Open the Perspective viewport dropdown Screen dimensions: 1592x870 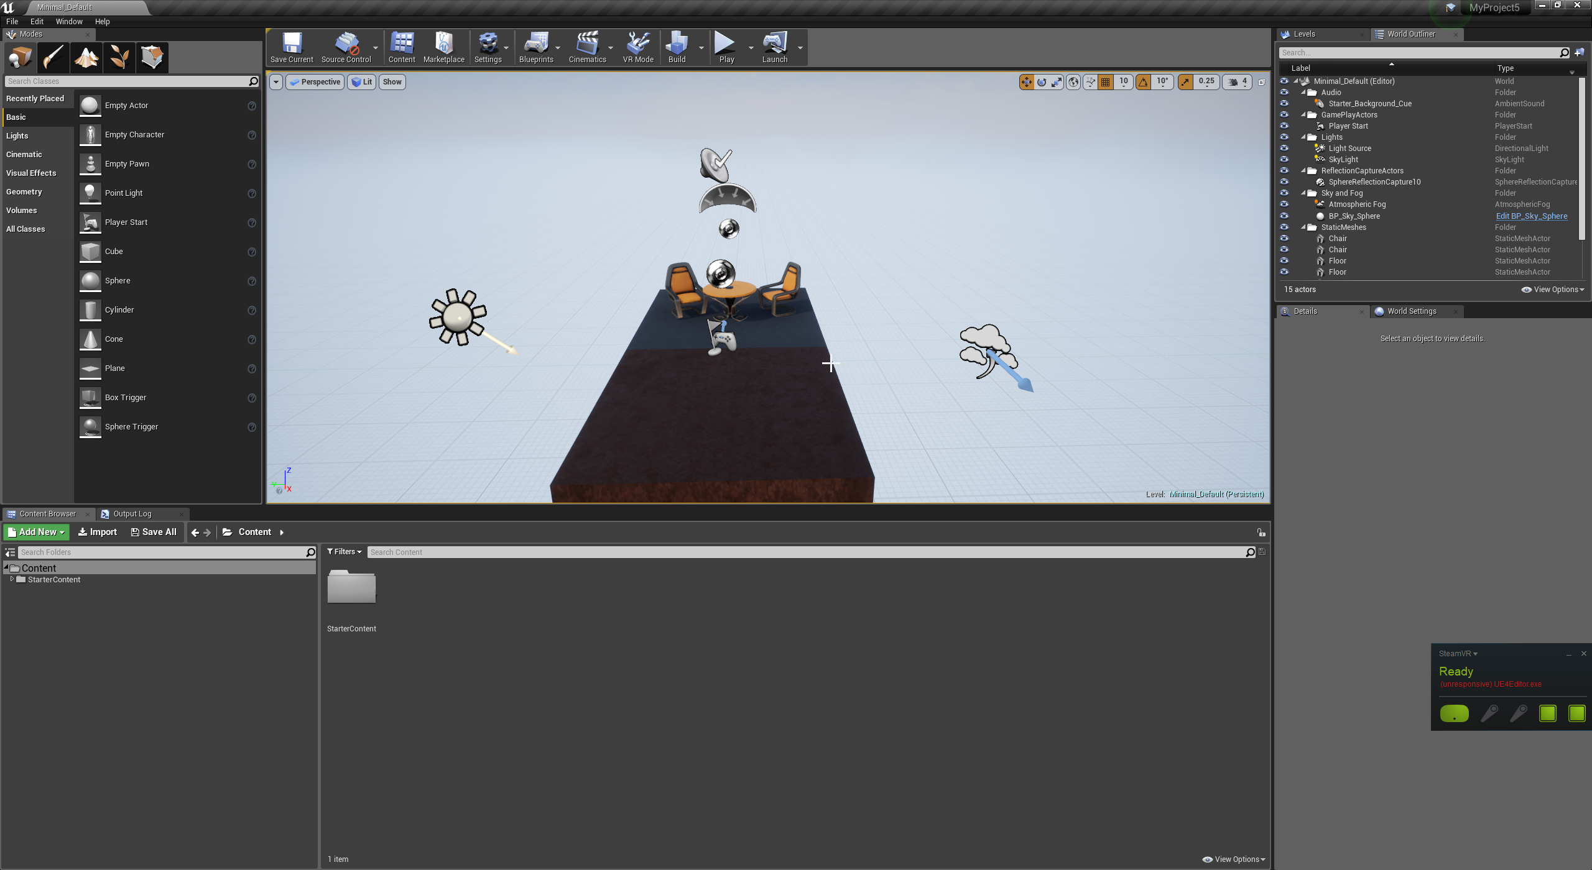click(x=315, y=81)
